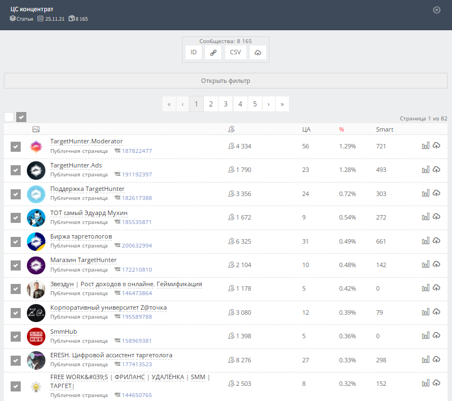This screenshot has height=401, width=452.
Task: Click cloud icon for SmmHub row
Action: click(436, 335)
